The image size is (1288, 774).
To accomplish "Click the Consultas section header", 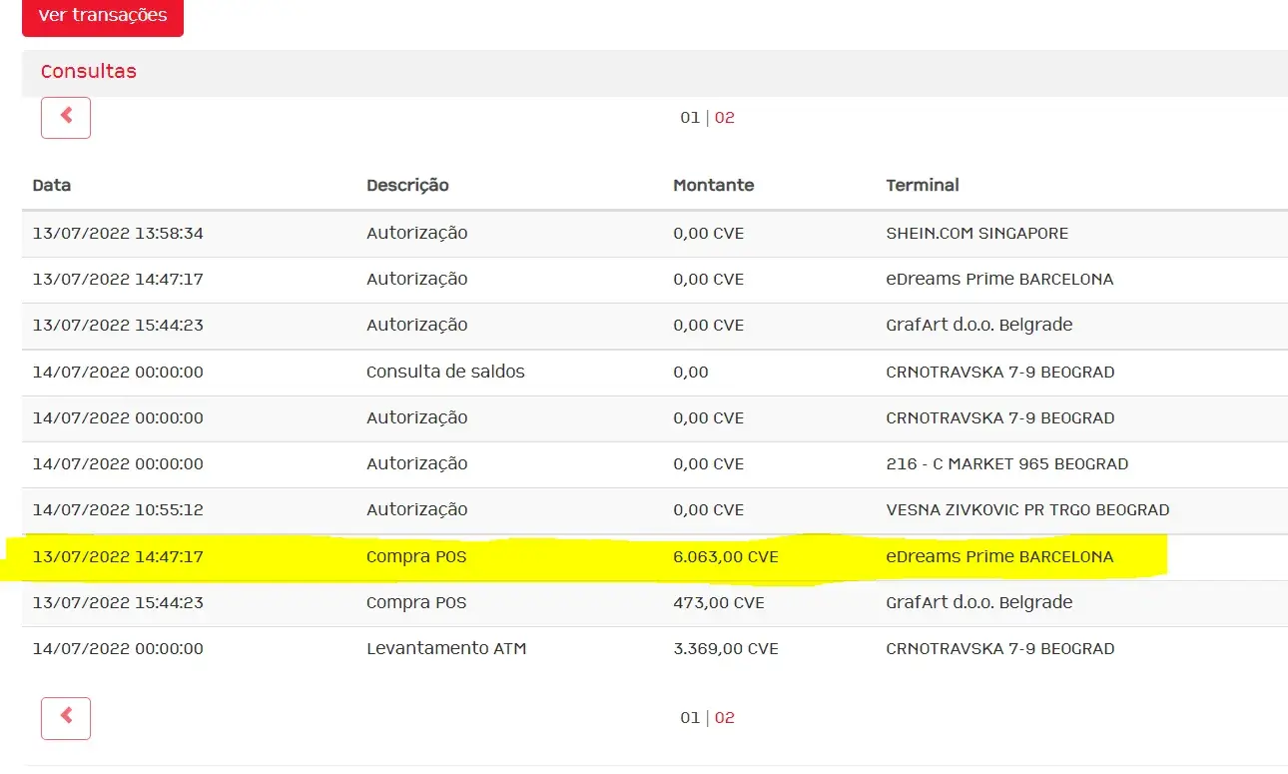I will [89, 72].
